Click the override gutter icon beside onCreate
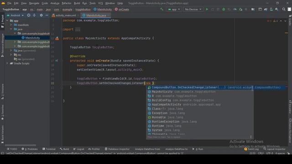 pos(57,61)
